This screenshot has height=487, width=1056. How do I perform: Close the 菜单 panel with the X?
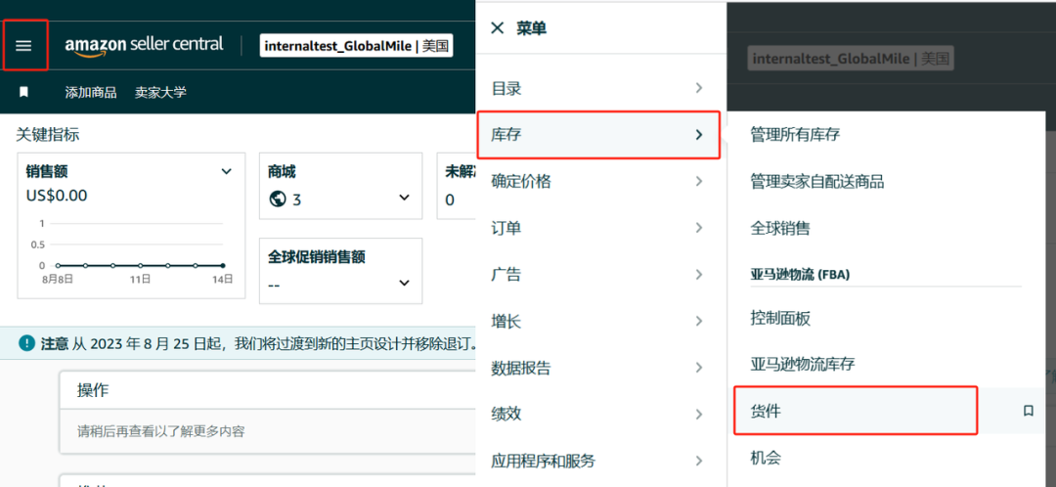(497, 28)
